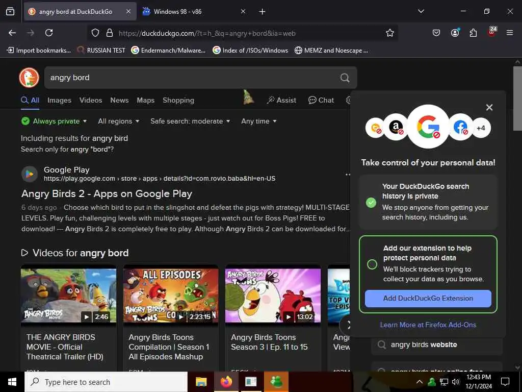Screen dimensions: 522x392
Task: Open the Index of /ISOs/Windows bookmark
Action: pos(250,51)
